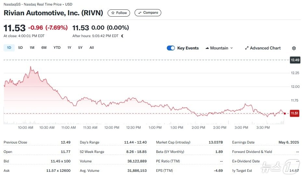
Task: Click the Compare button
Action: coord(148,13)
